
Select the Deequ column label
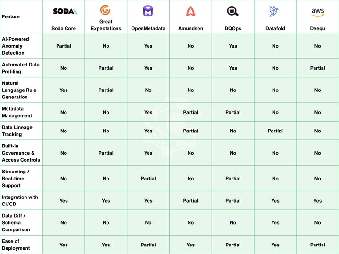317,29
